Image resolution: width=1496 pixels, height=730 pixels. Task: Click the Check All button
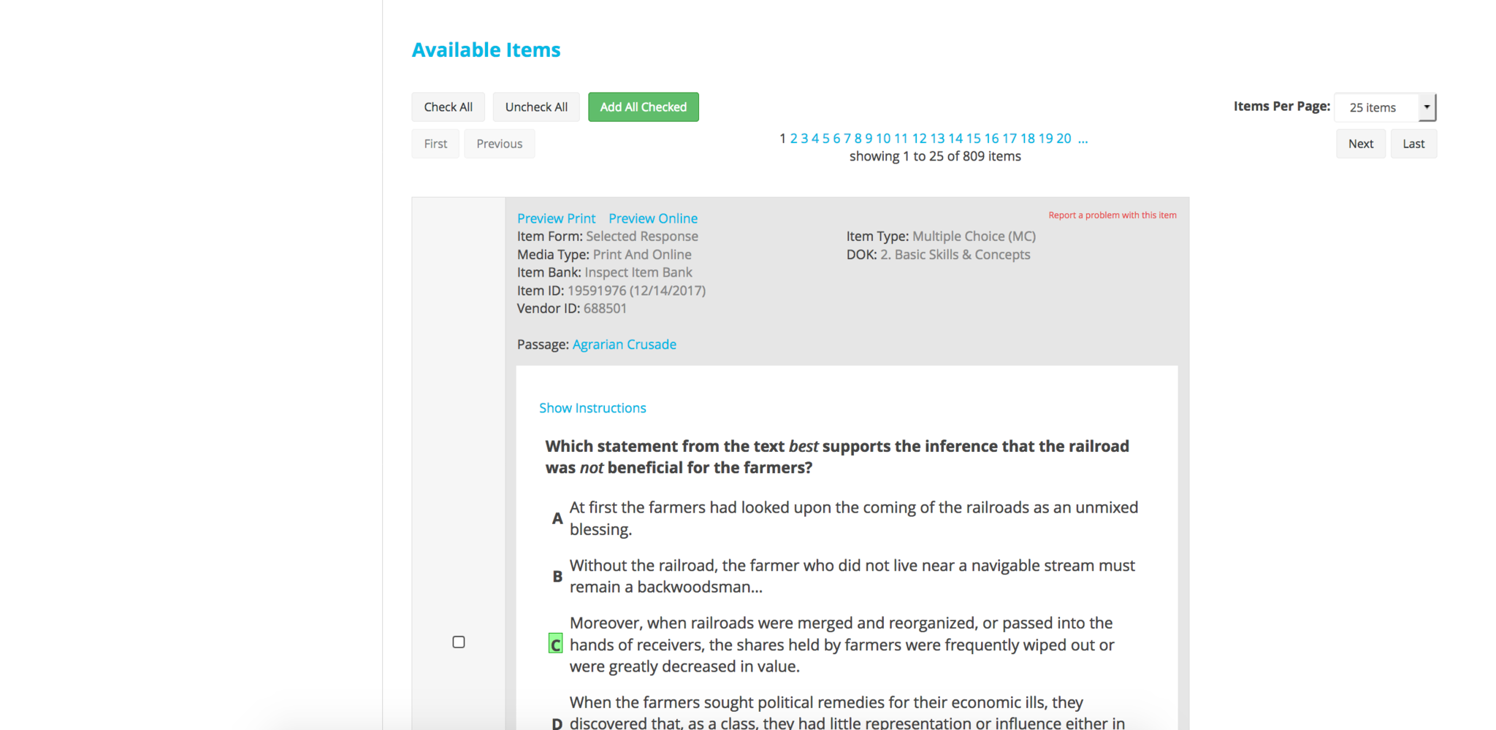tap(448, 107)
